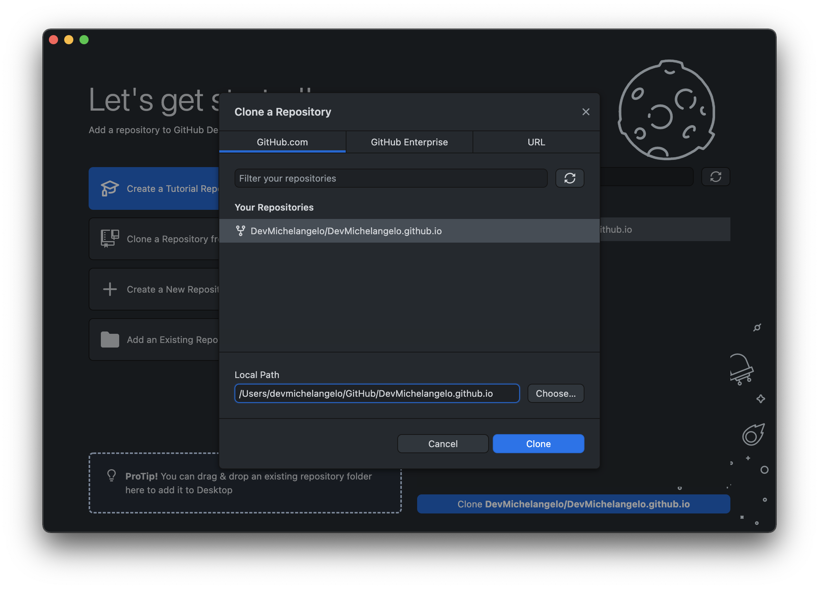819x589 pixels.
Task: Click the bottom Clone DevMichelangelo.github.io button
Action: click(573, 504)
